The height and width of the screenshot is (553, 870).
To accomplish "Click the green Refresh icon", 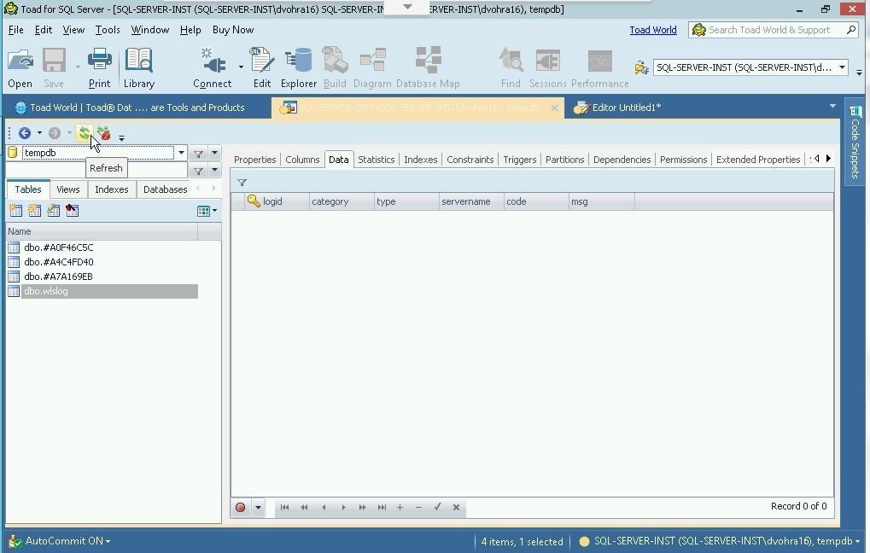I will (84, 133).
